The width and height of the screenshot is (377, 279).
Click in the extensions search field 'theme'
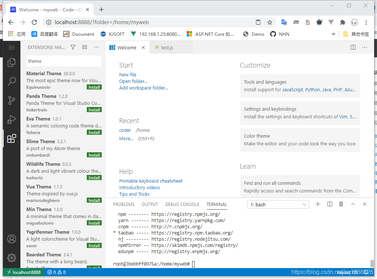[x=64, y=61]
